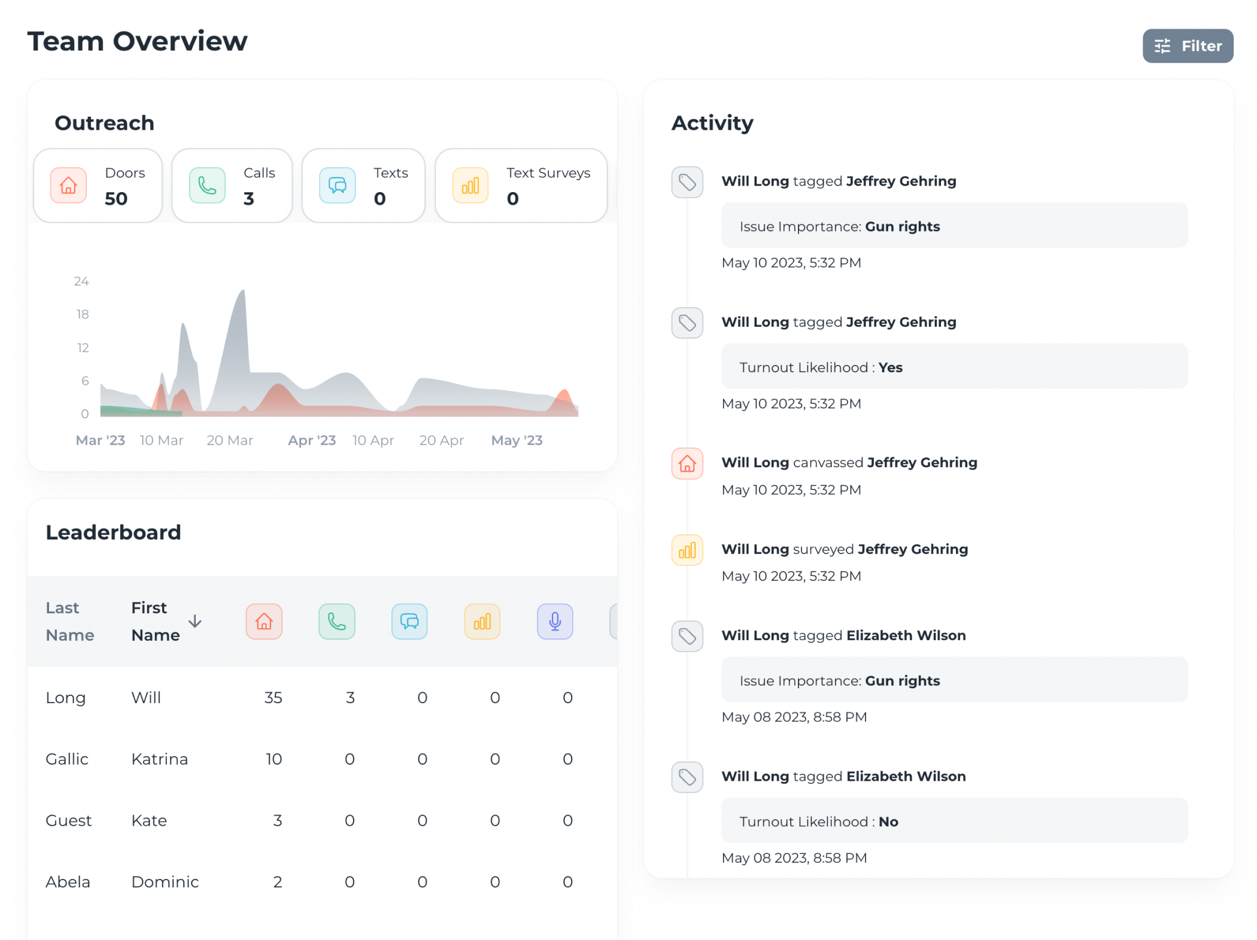The height and width of the screenshot is (940, 1257).
Task: Click the Text Surveys bar chart icon
Action: (x=470, y=185)
